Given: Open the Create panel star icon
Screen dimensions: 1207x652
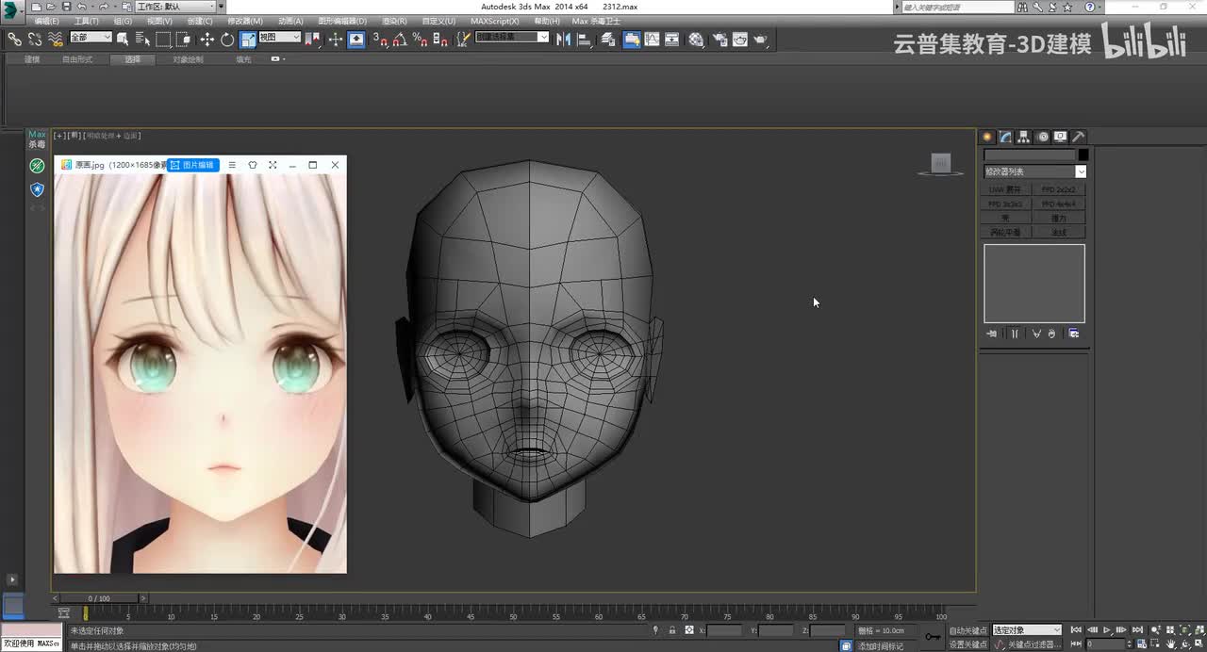Looking at the screenshot, I should pos(988,137).
